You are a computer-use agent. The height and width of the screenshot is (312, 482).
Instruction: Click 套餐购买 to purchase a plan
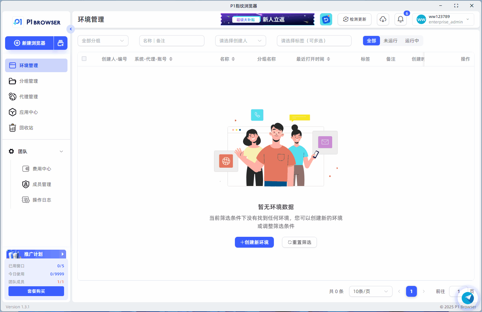36,291
